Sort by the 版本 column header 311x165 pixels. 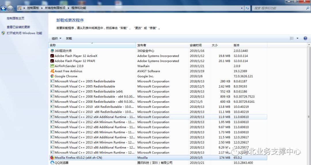pos(249,45)
